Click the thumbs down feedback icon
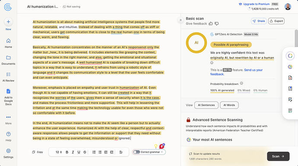This screenshot has height=166, width=298. [x=216, y=24]
